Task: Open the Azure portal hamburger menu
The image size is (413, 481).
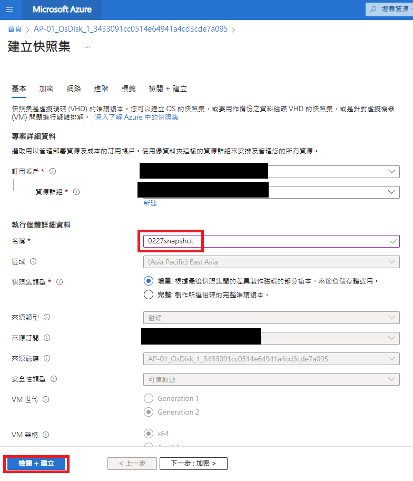Action: point(11,9)
